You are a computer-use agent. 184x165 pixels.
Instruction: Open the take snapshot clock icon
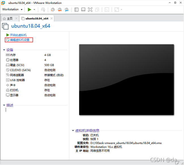[x=53, y=10]
